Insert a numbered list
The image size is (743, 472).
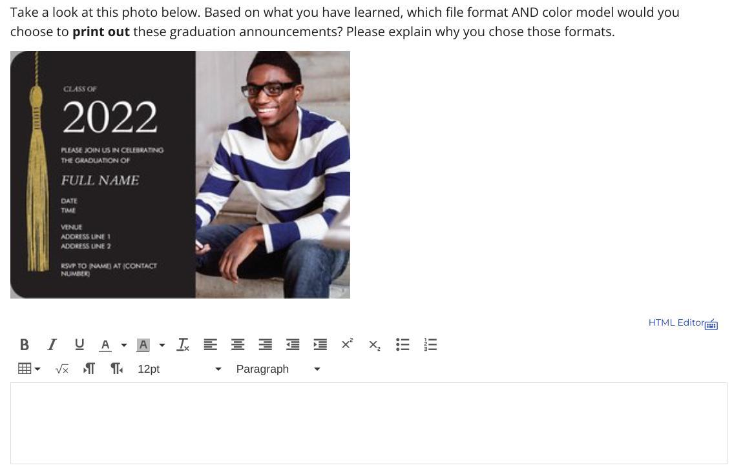coord(430,345)
